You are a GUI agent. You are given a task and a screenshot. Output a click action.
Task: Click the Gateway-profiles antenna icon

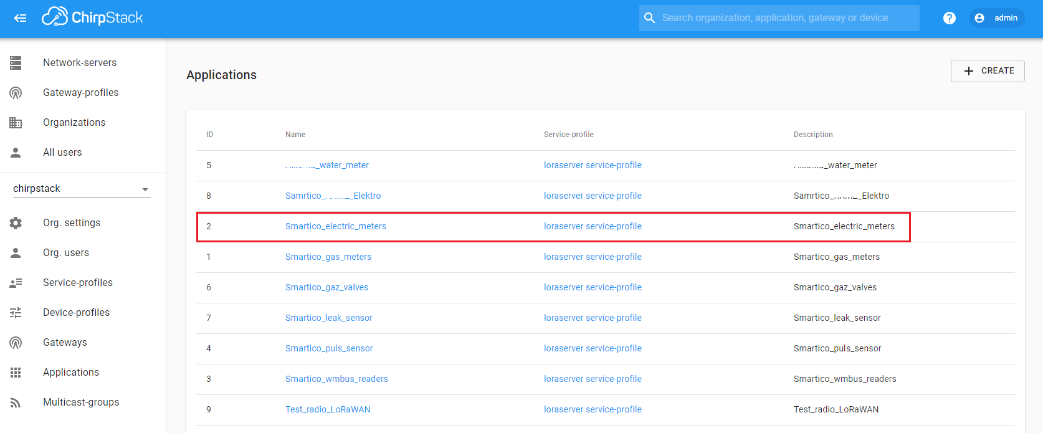[x=16, y=93]
